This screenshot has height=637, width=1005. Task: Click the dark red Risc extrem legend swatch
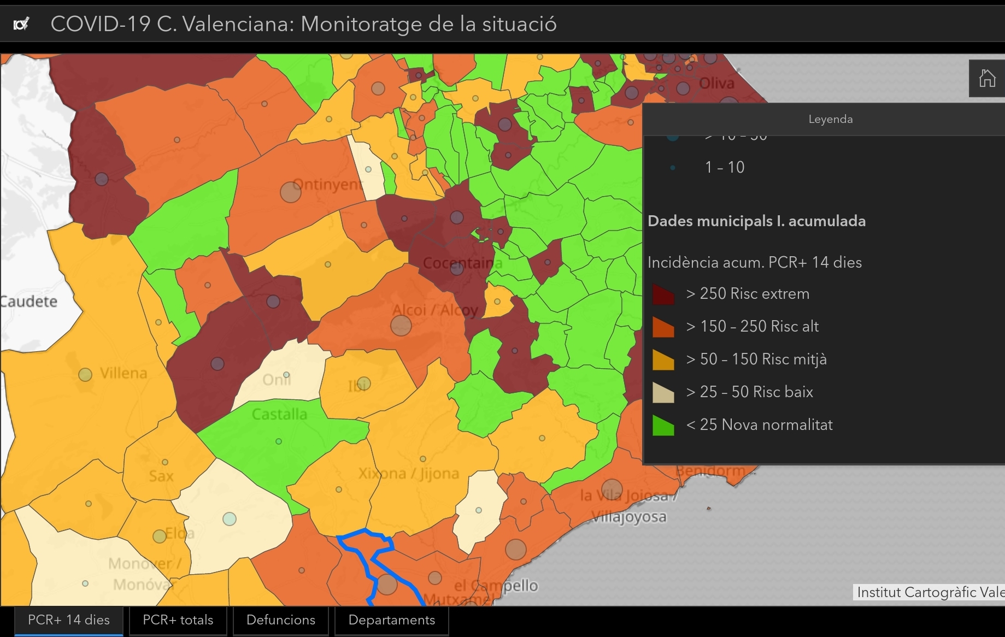pyautogui.click(x=663, y=294)
